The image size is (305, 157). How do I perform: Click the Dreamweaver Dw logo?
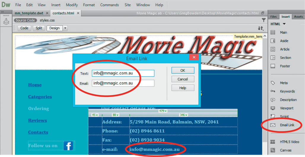6,4
